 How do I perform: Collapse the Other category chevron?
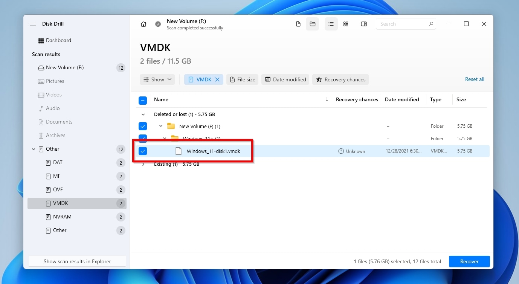(x=34, y=149)
